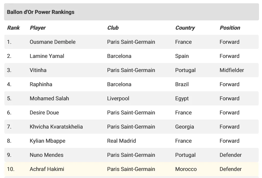Screen dimensions: 262x178
Task: Click Vitinha in the third row
Action: click(38, 70)
